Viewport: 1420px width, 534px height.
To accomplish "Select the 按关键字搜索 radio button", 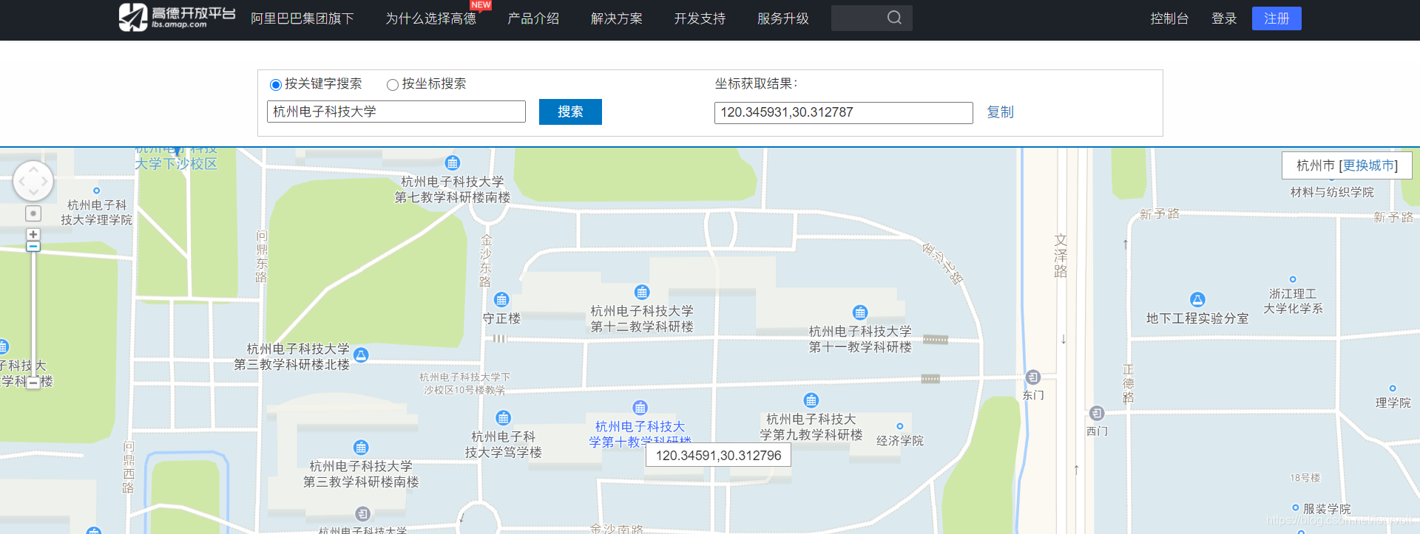I will (276, 85).
